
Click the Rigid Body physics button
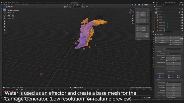[176, 41]
